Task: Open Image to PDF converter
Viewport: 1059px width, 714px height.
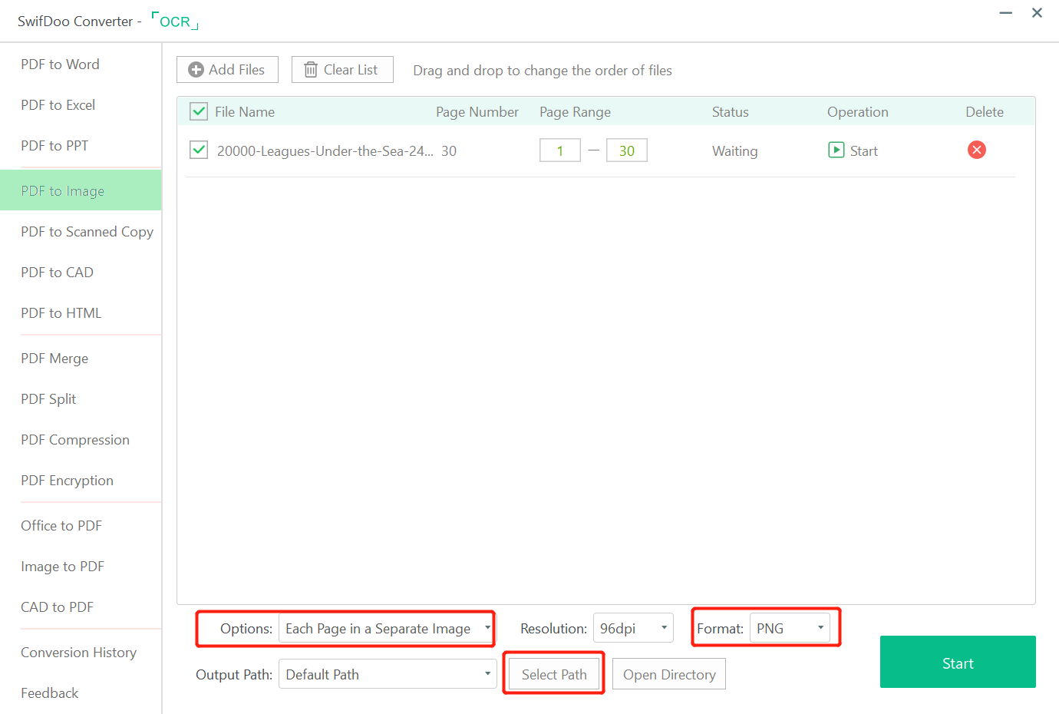Action: [62, 567]
